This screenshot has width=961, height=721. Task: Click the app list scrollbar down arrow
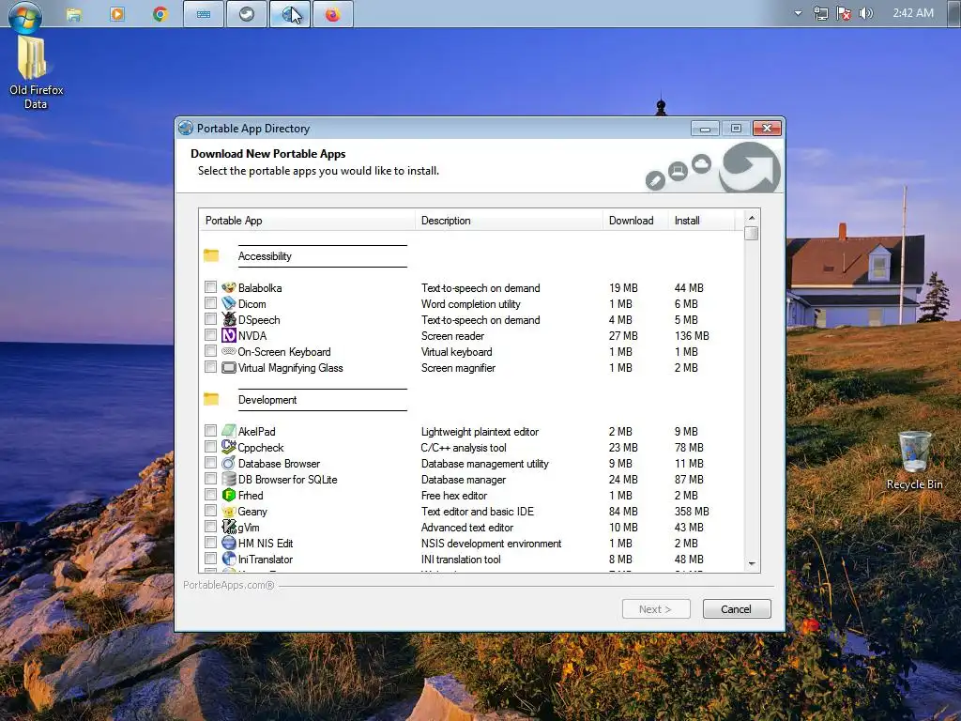tap(752, 564)
